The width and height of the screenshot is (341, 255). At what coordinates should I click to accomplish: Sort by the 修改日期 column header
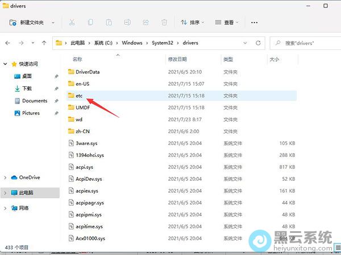click(x=177, y=59)
